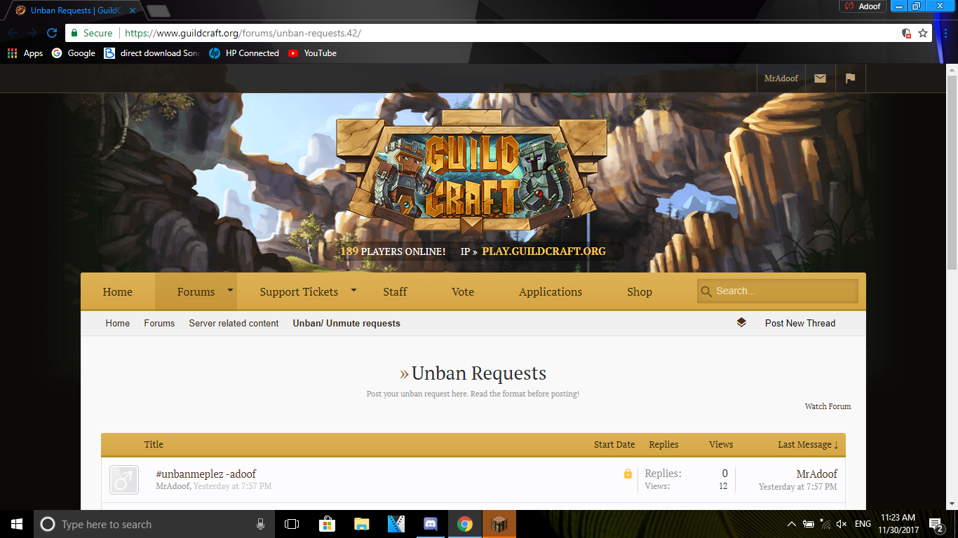Click Server related content breadcrumb
Image resolution: width=958 pixels, height=538 pixels.
pos(234,323)
